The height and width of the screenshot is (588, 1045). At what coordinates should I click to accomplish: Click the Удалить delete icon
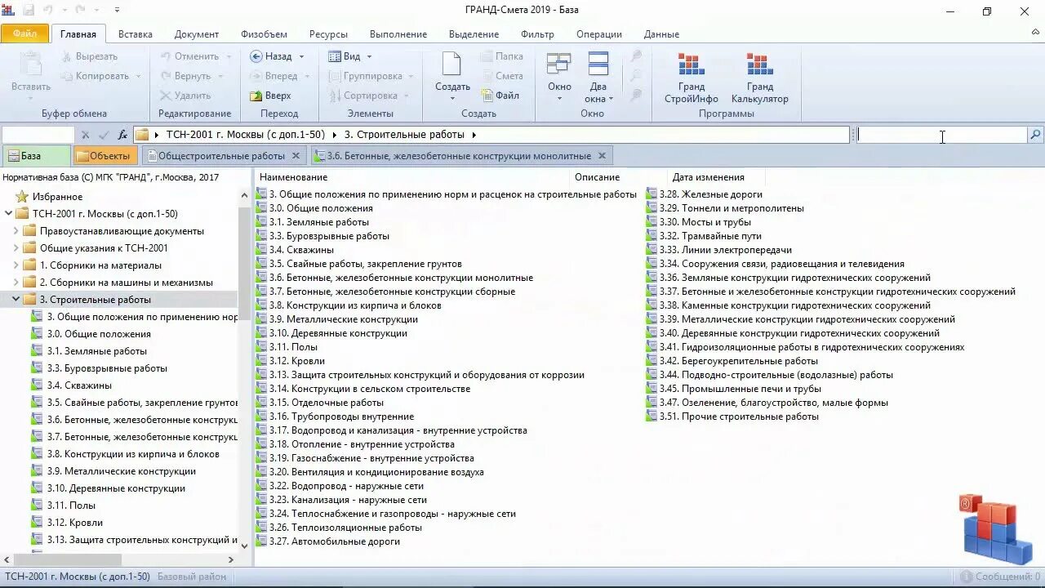(166, 96)
